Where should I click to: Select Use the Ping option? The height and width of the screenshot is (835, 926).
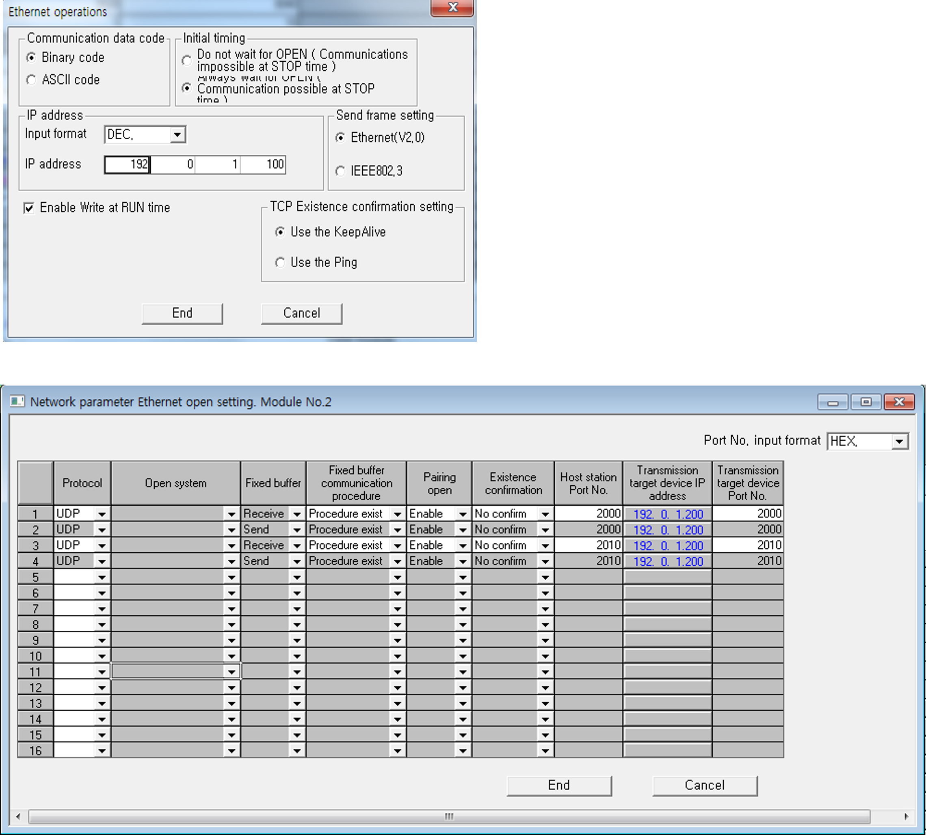tap(280, 262)
